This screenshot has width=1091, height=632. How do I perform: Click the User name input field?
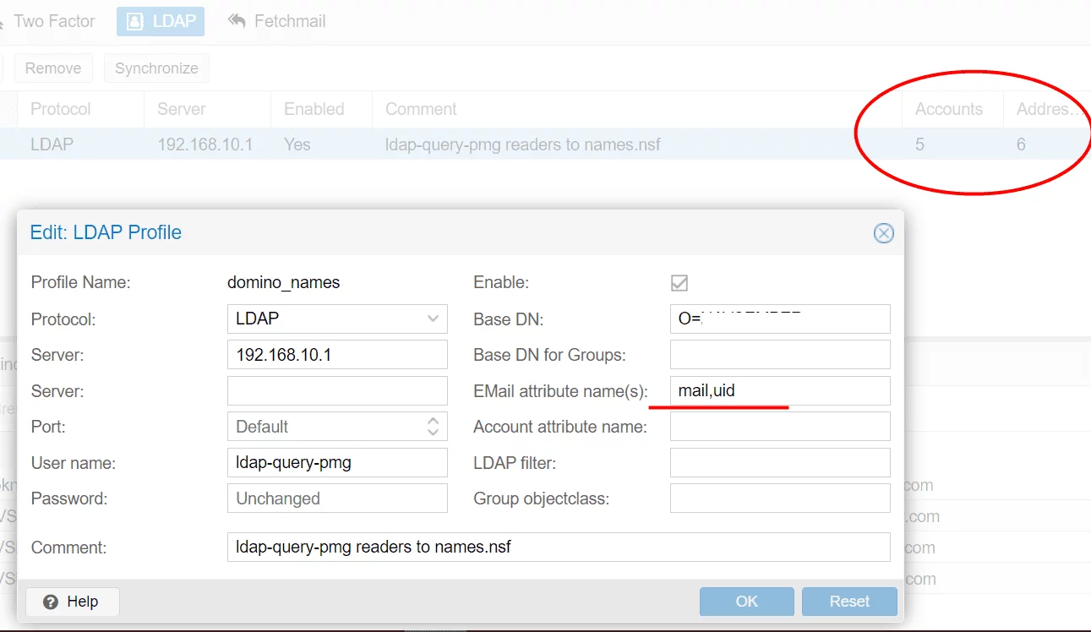[336, 462]
